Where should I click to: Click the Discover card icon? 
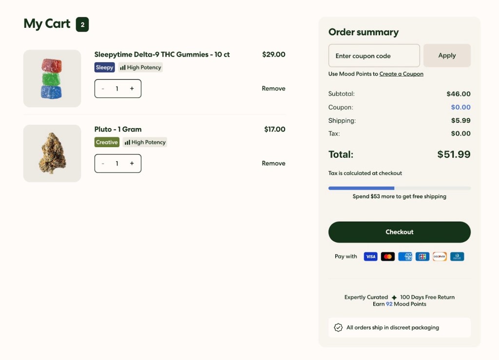[x=440, y=256]
